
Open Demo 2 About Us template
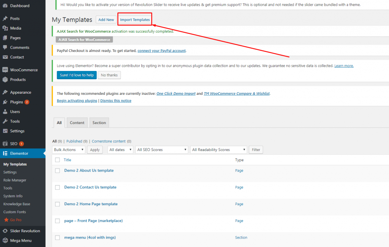(x=89, y=170)
